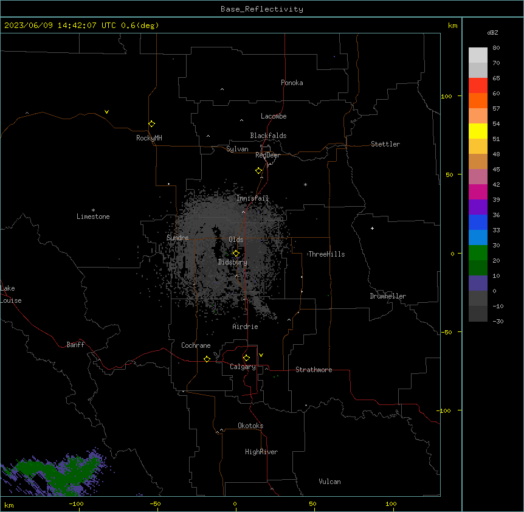Image resolution: width=524 pixels, height=512 pixels.
Task: Click the Lacombe city label
Action: click(274, 116)
